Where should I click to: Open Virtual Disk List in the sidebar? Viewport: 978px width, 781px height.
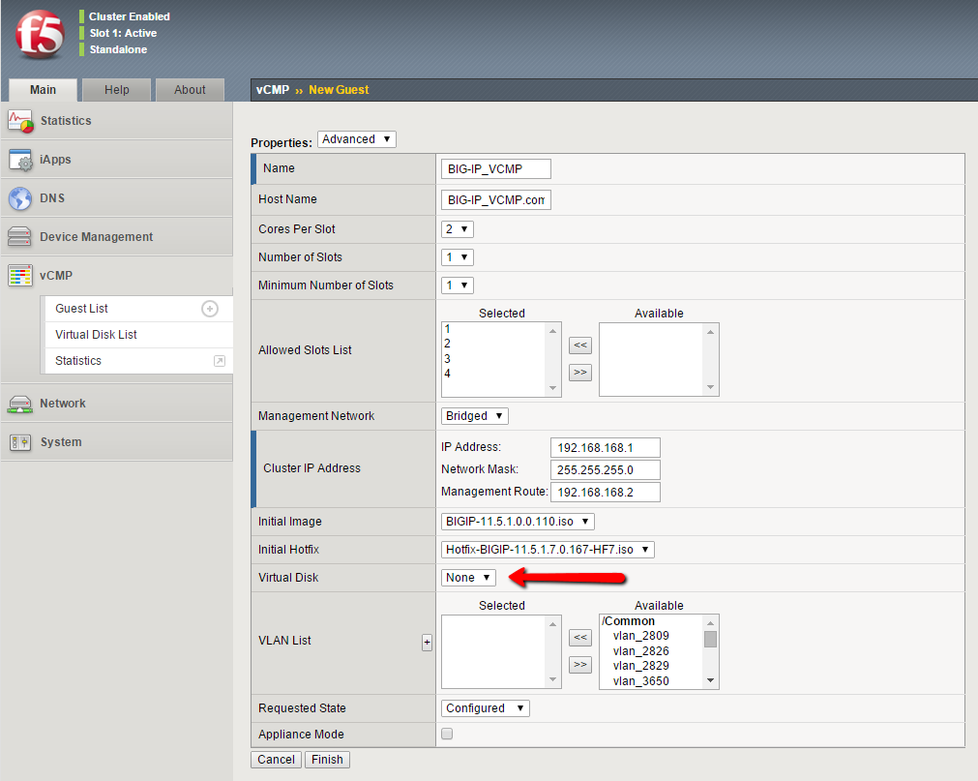(x=96, y=335)
